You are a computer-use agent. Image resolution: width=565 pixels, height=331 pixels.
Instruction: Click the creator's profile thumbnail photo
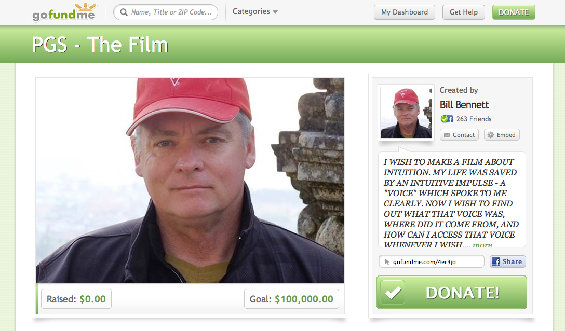coord(406,113)
